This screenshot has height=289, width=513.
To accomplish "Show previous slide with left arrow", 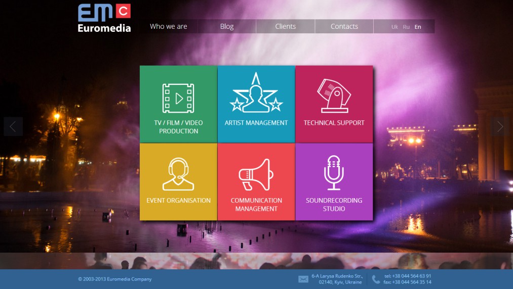I will pyautogui.click(x=13, y=126).
